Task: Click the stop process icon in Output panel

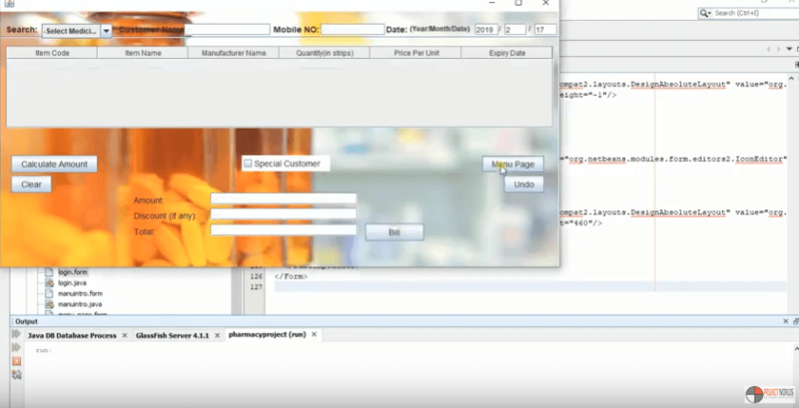Action: tap(16, 361)
